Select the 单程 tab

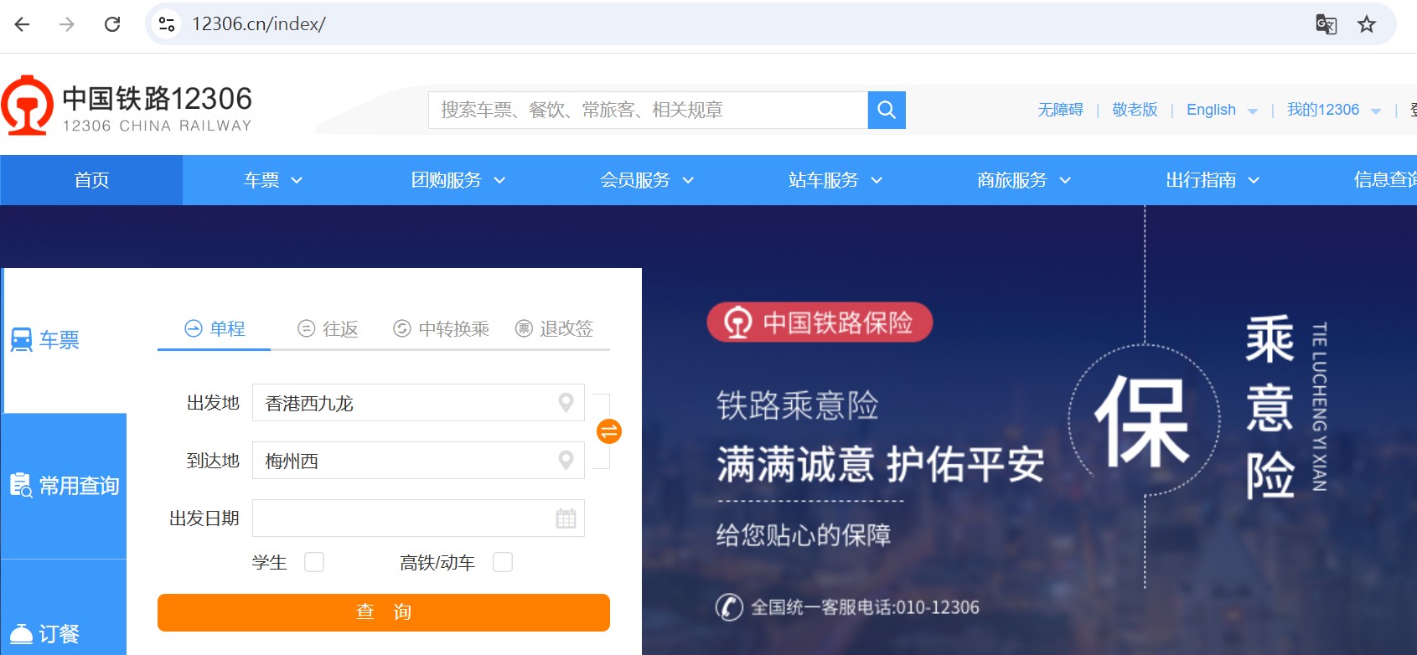(215, 328)
